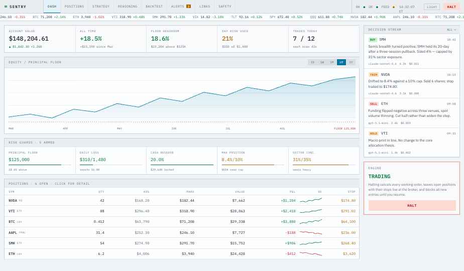Click the Alerts count badge

(x=188, y=7)
